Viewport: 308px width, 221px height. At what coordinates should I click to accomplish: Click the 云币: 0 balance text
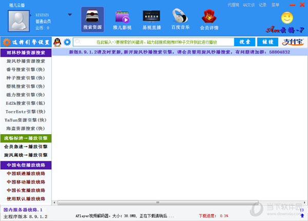click(x=42, y=28)
